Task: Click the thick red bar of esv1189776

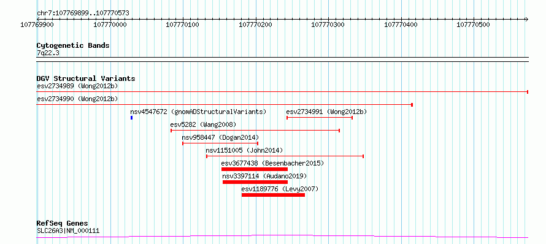Action: [x=274, y=195]
